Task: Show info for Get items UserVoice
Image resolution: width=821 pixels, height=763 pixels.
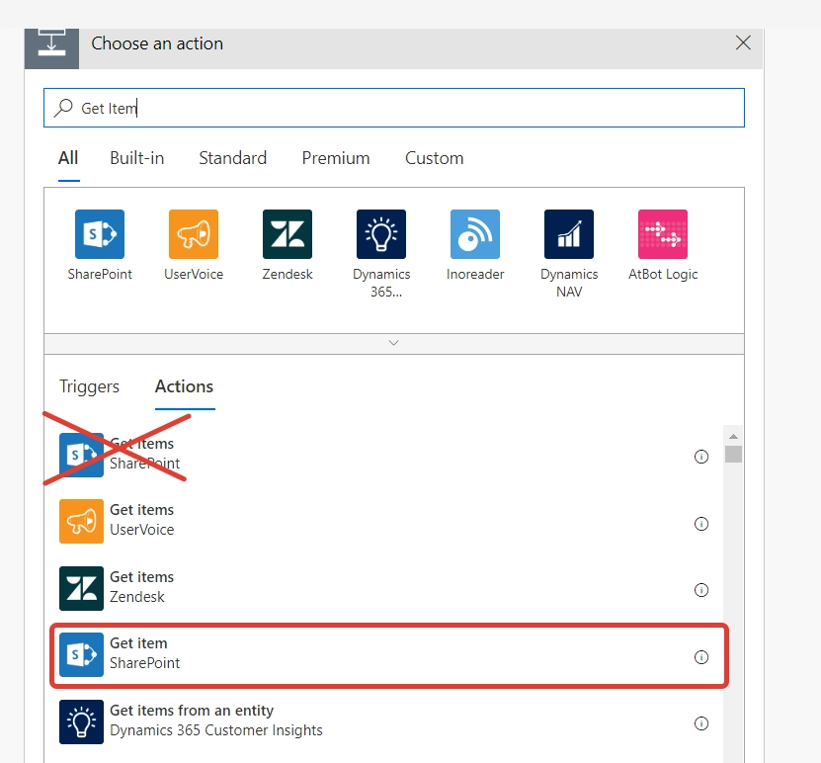Action: tap(701, 524)
